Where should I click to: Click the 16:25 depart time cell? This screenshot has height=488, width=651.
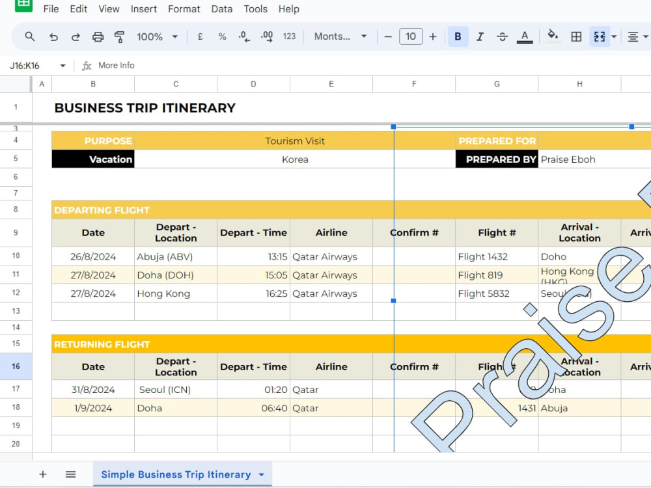[253, 293]
